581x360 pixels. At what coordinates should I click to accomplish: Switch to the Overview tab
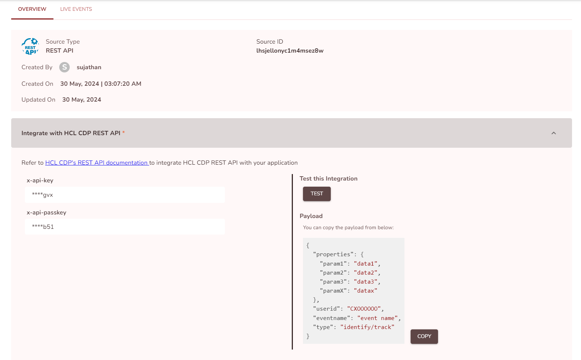pos(32,9)
